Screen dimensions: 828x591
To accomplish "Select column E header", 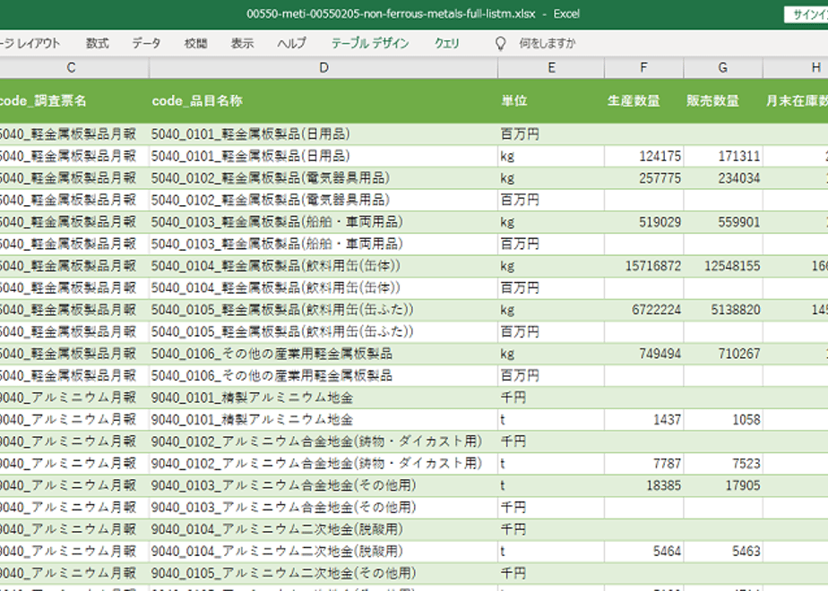I will pyautogui.click(x=551, y=67).
